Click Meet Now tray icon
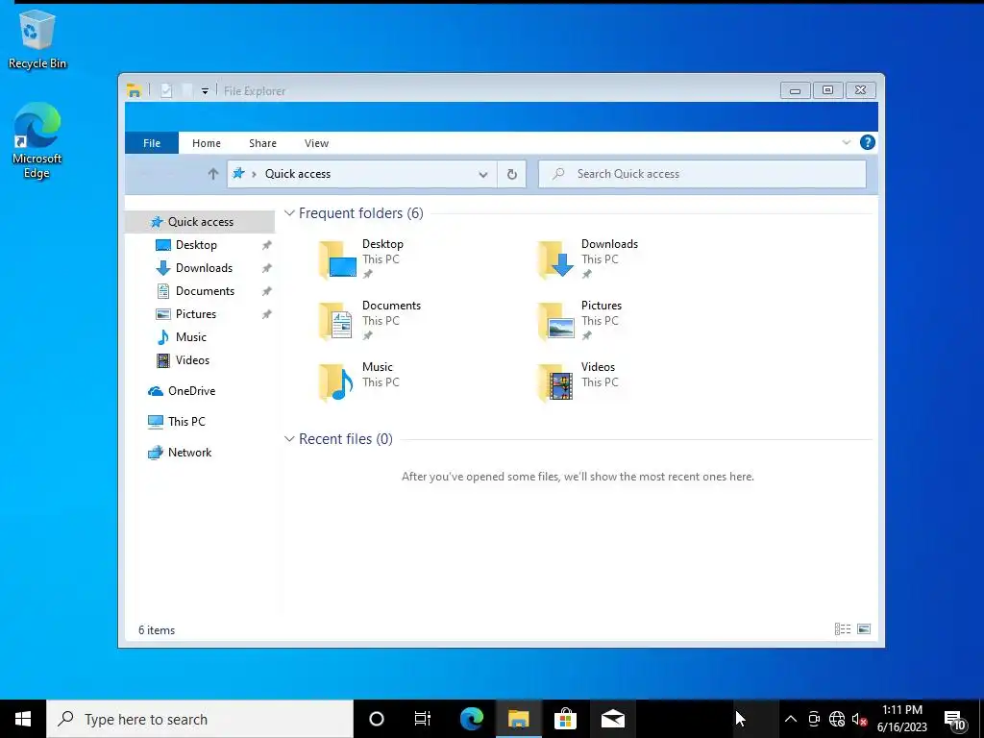This screenshot has height=738, width=984. [814, 719]
